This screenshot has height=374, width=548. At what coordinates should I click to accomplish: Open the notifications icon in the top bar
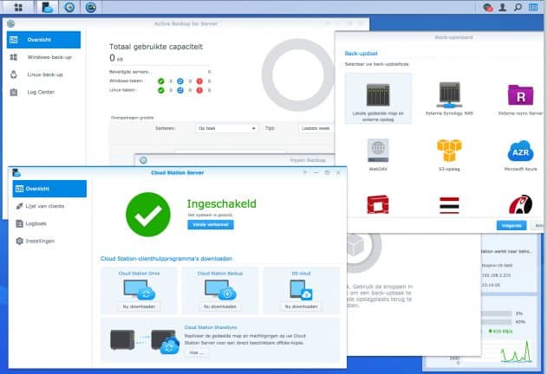click(488, 7)
